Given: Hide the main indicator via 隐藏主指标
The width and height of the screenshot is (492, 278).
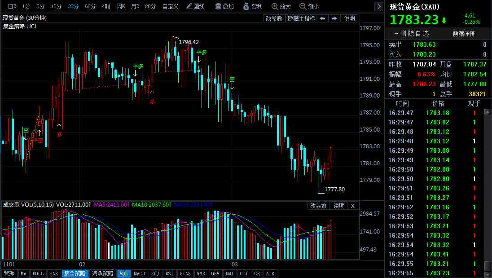Looking at the screenshot, I should point(300,18).
